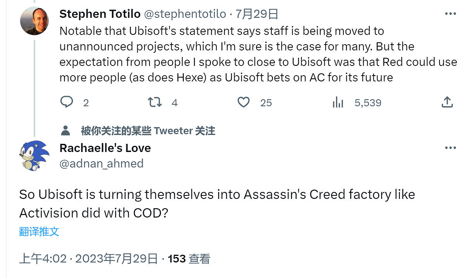Image resolution: width=469 pixels, height=278 pixels.
Task: Open the 7月29日 tweet date link
Action: 257,14
